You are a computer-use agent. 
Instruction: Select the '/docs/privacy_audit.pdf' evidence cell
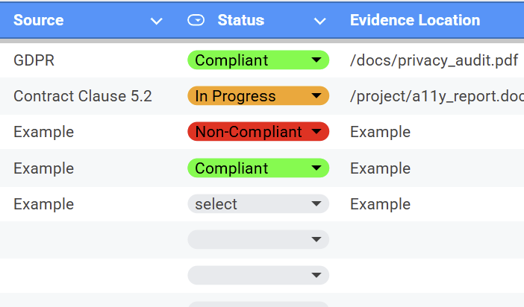tap(434, 60)
